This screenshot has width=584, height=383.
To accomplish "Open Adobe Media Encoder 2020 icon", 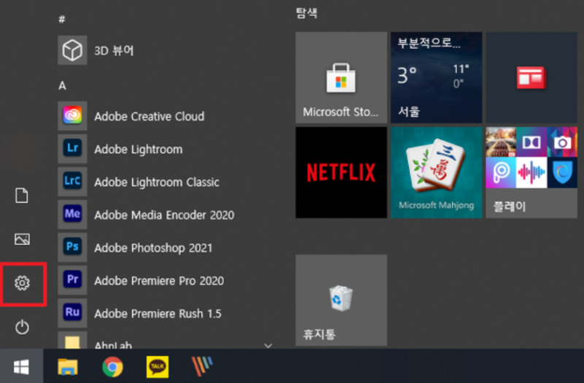I will pos(72,214).
